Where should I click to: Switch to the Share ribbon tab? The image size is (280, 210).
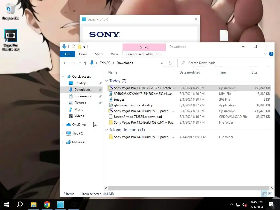coord(99,54)
